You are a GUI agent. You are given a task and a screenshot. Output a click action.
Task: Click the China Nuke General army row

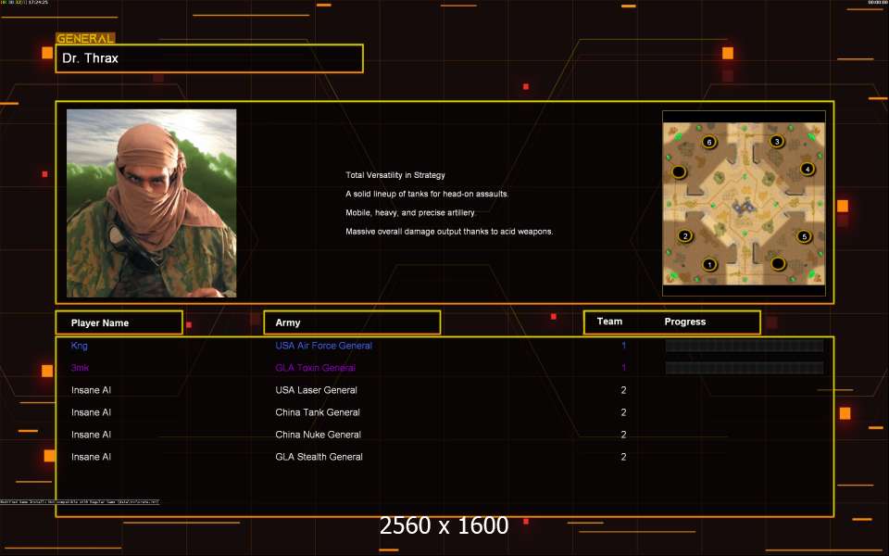click(x=318, y=435)
